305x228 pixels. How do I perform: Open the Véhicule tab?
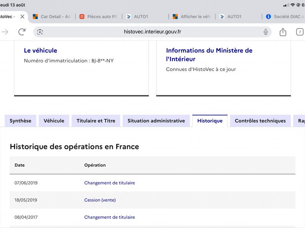(x=54, y=121)
